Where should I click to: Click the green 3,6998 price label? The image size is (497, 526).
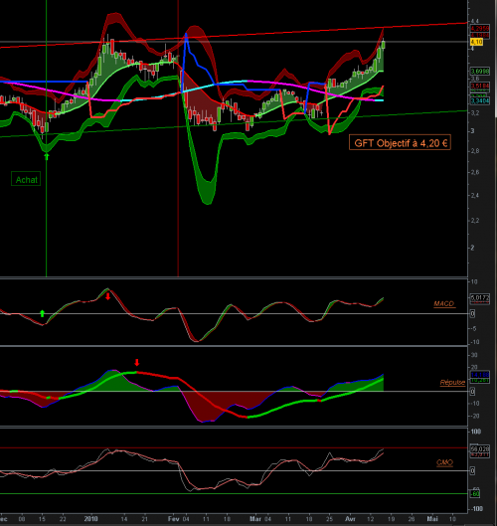[x=480, y=72]
